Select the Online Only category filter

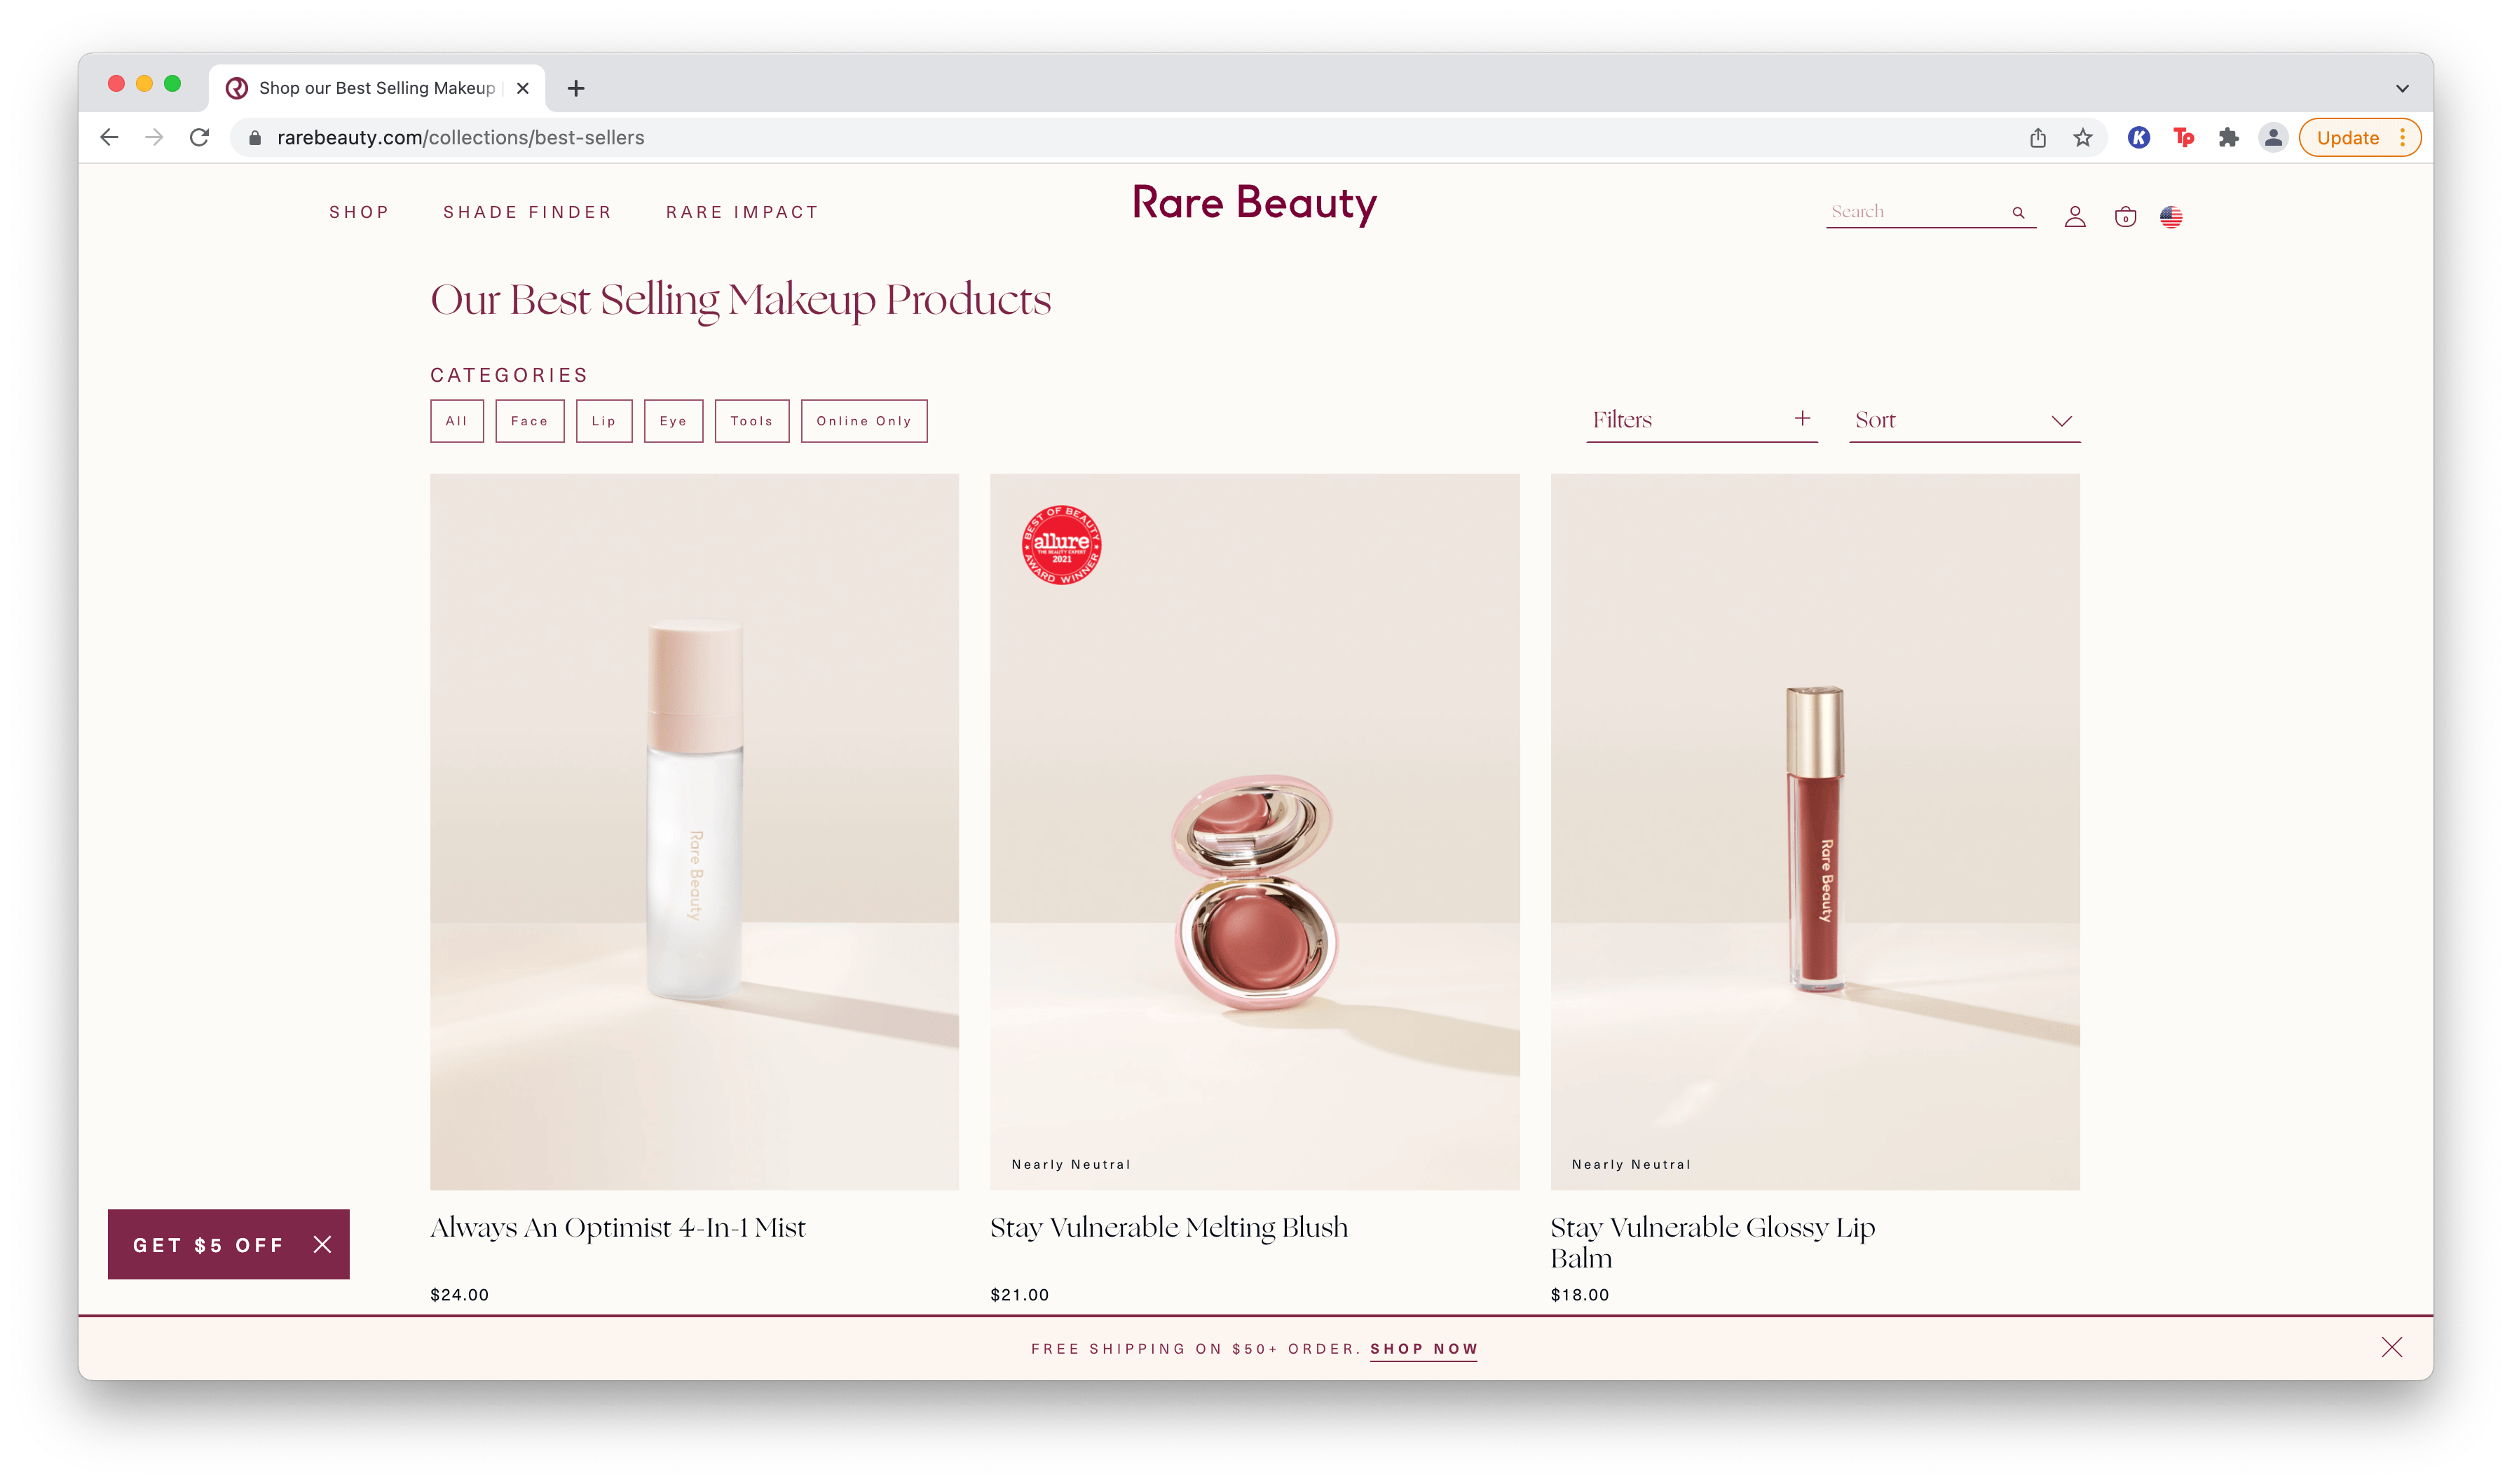[863, 421]
